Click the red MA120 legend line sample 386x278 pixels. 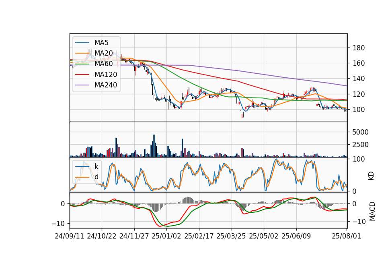click(82, 75)
